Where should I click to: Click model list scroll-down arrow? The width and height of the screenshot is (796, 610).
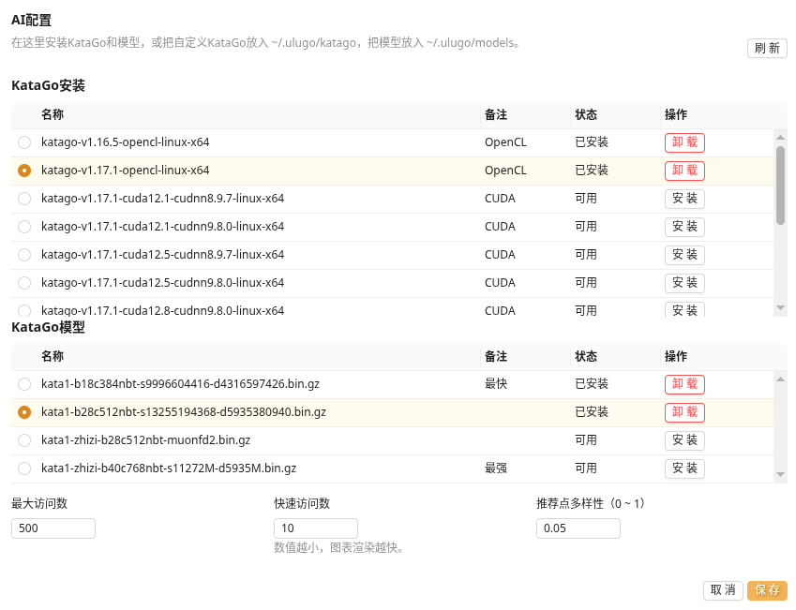coord(781,474)
